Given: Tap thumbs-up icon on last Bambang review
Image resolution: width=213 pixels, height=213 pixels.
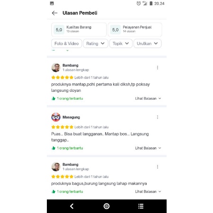Looking at the screenshot, I should click(x=53, y=192).
